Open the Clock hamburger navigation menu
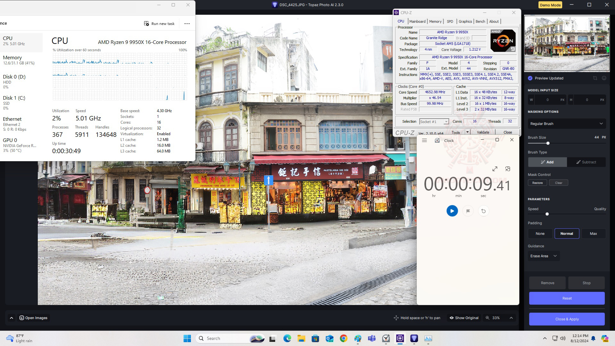This screenshot has height=346, width=615. click(424, 140)
